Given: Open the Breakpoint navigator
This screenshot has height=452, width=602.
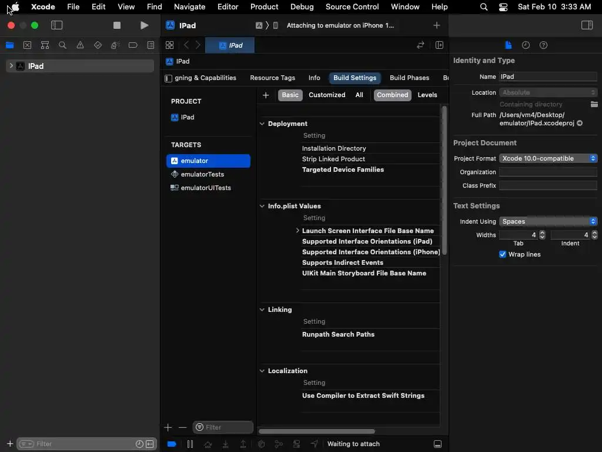Looking at the screenshot, I should 133,45.
